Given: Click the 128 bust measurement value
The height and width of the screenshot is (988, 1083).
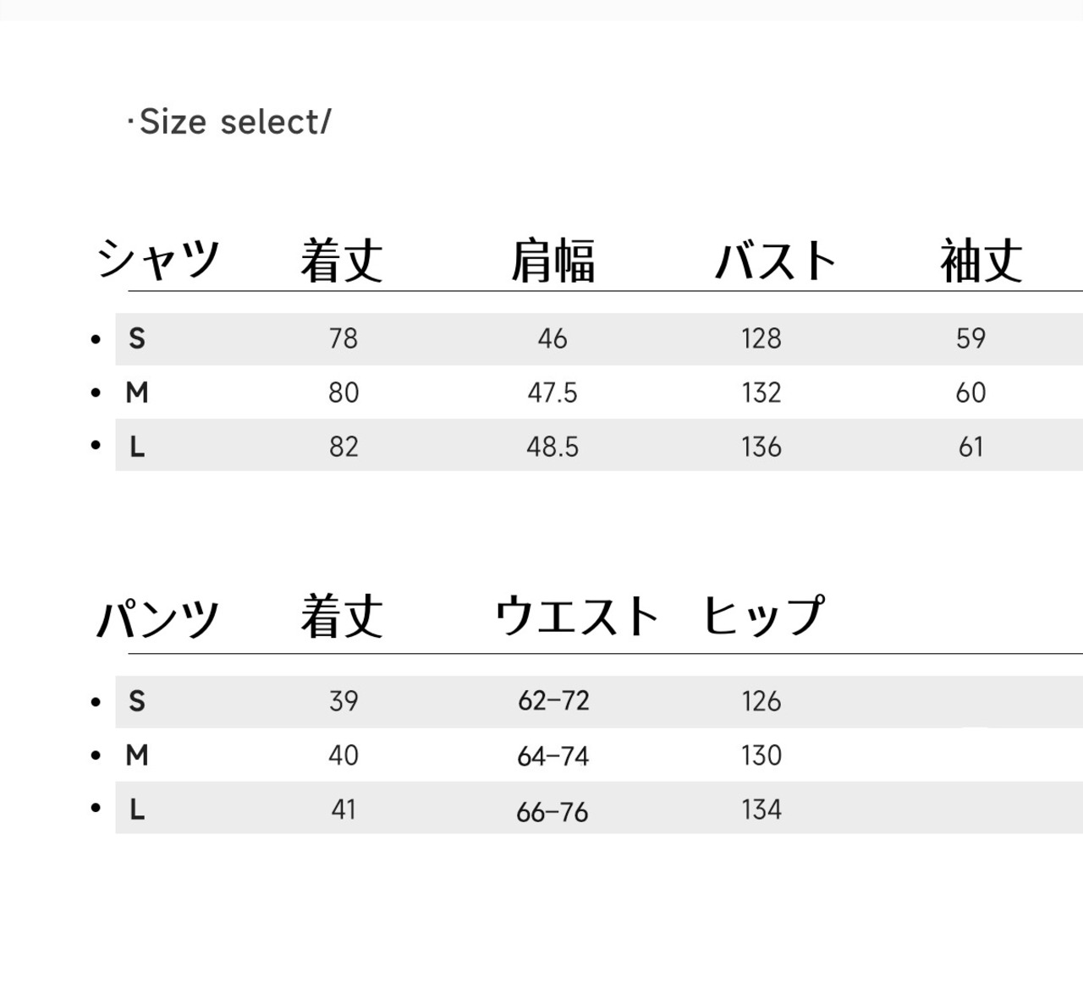Looking at the screenshot, I should coord(761,338).
